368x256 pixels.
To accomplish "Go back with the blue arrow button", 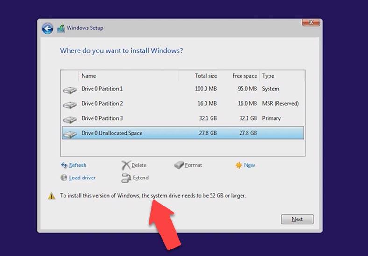I will click(48, 28).
